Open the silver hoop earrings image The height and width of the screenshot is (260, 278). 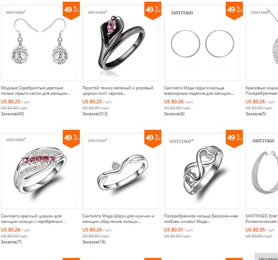(x=202, y=43)
